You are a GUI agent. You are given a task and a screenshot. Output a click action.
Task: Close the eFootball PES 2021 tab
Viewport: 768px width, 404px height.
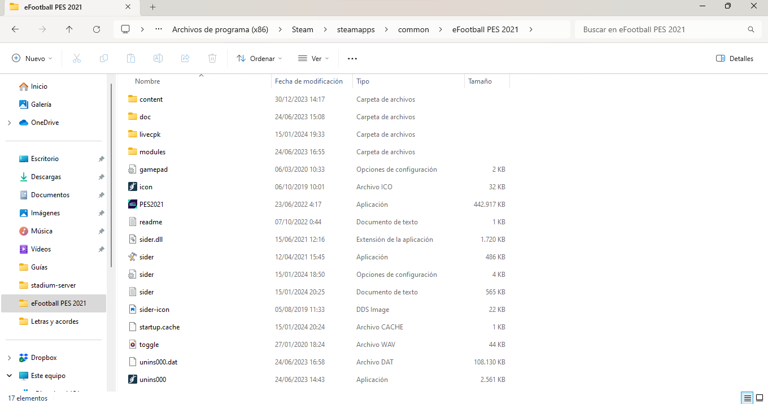[128, 7]
